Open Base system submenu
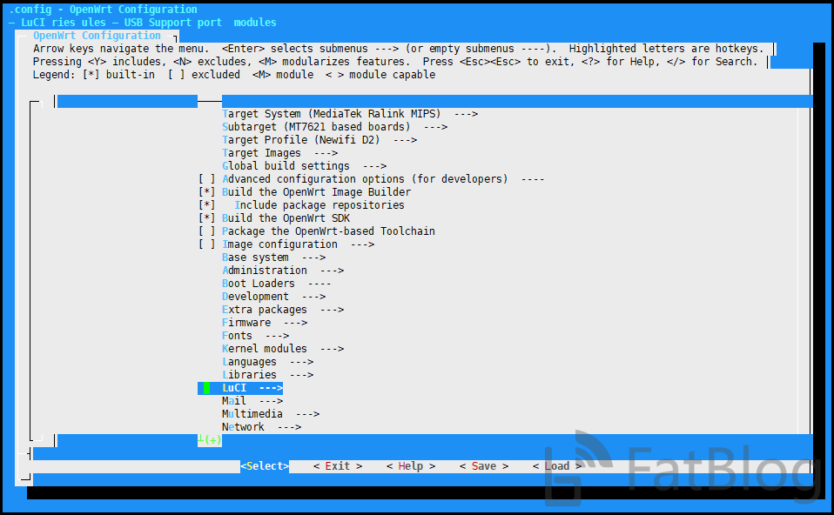The width and height of the screenshot is (834, 515). [x=273, y=257]
